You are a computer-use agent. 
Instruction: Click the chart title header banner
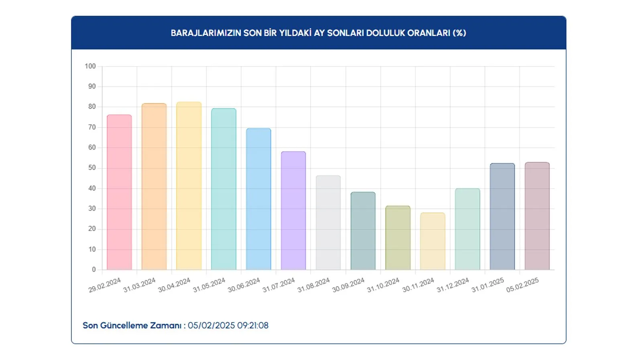pyautogui.click(x=318, y=33)
